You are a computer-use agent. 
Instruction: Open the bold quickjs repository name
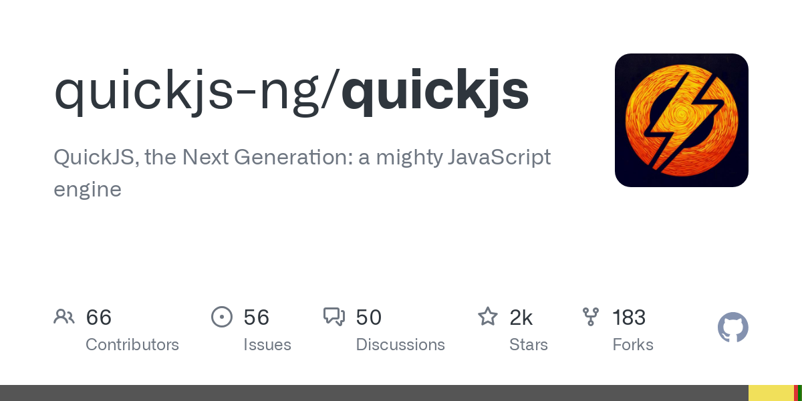tap(435, 92)
